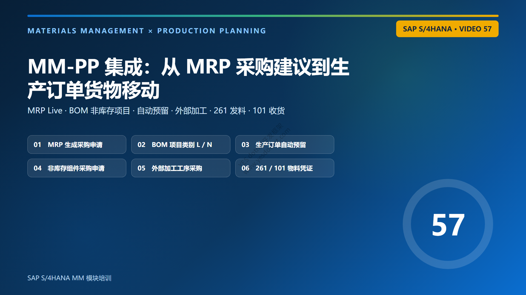This screenshot has height=295, width=526.
Task: Select card 02 BOM 项目类别 L / N
Action: [x=181, y=144]
